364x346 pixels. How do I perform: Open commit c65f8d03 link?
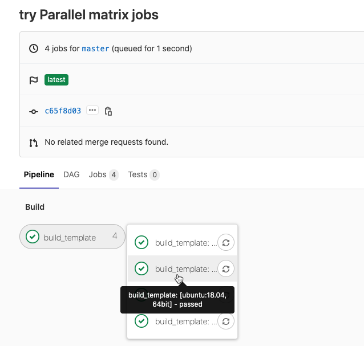63,111
